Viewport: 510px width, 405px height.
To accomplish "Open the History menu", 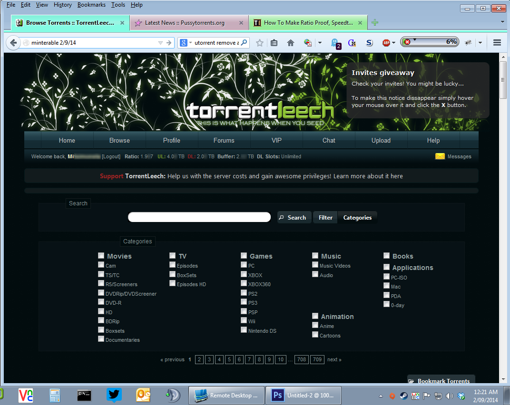I will (x=62, y=5).
